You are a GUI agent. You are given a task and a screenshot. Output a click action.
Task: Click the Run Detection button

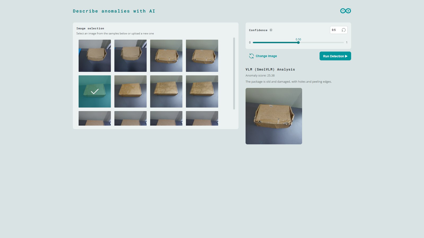335,56
